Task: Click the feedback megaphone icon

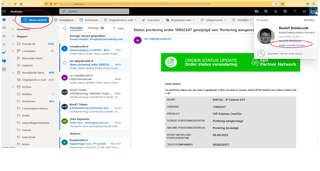Action: pyautogui.click(x=304, y=11)
